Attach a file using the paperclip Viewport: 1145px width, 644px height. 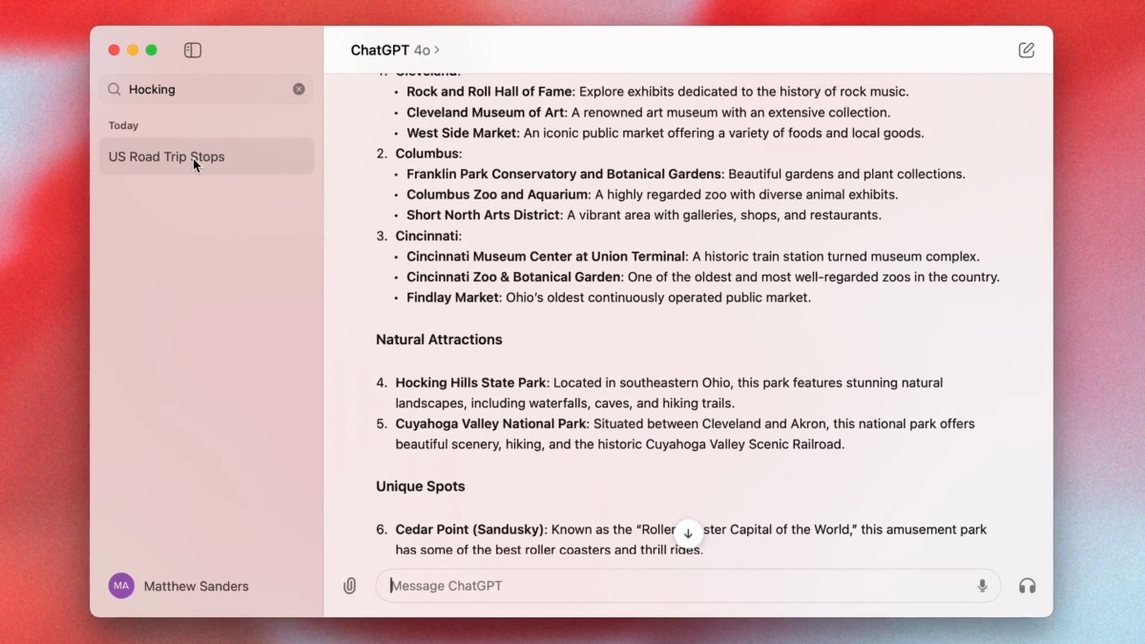(x=350, y=586)
